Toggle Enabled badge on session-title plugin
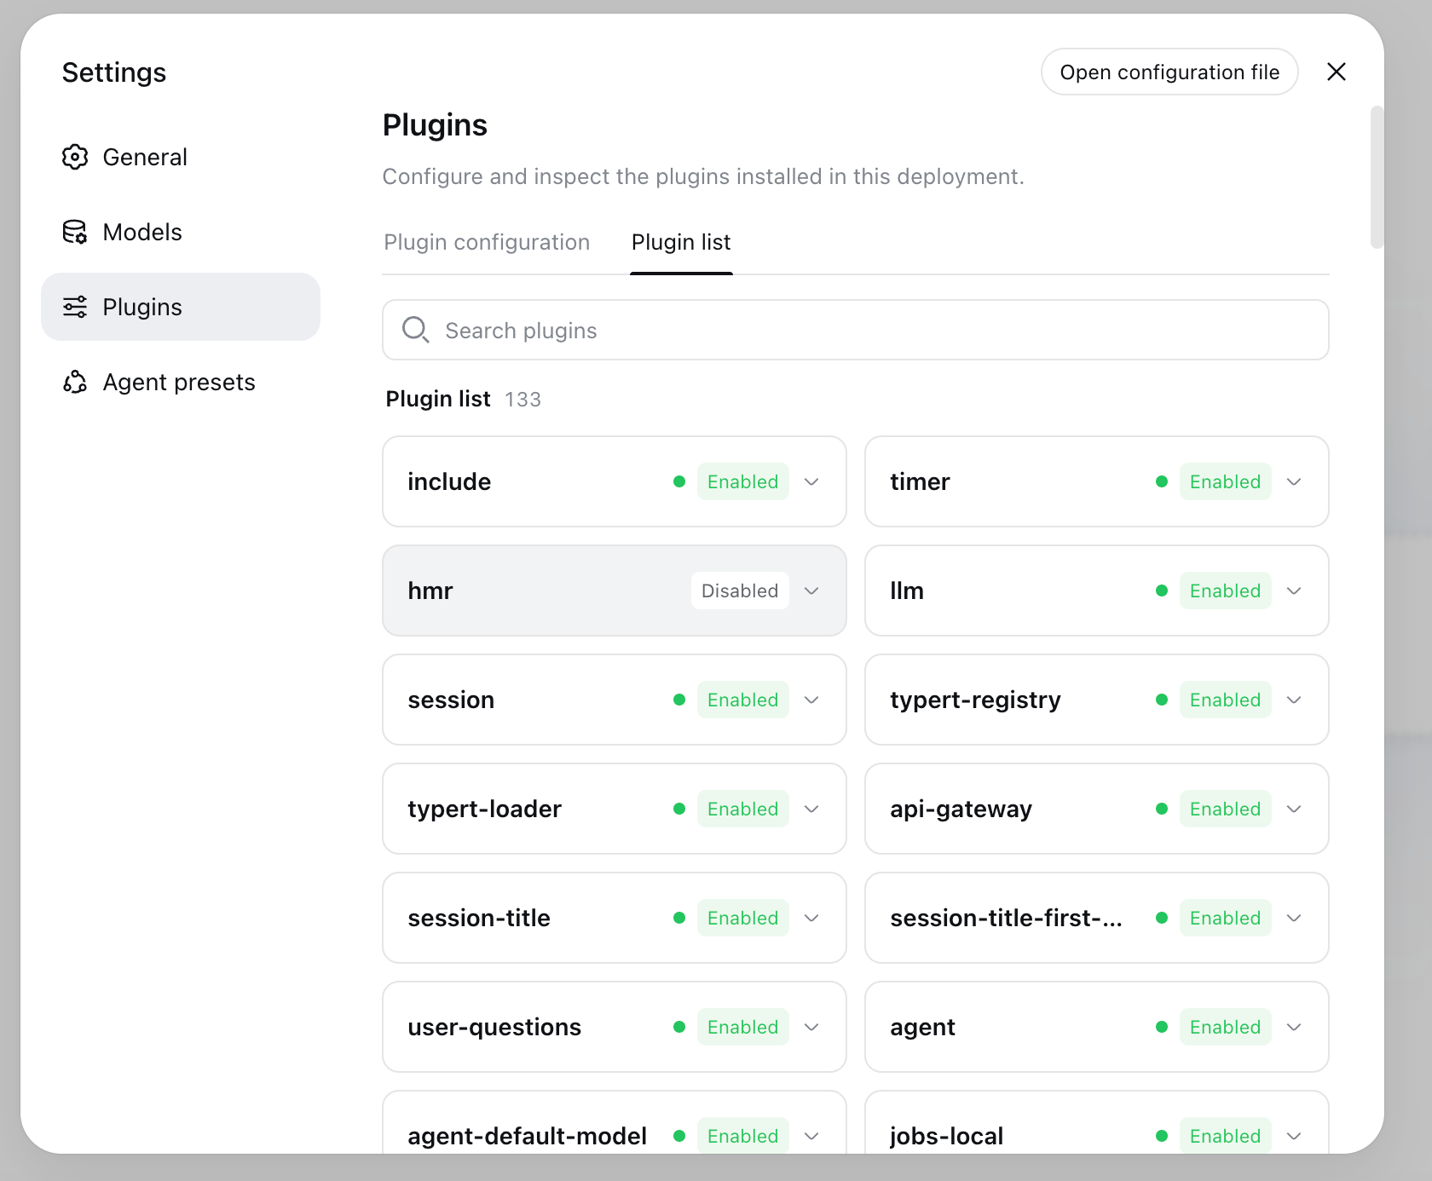1432x1181 pixels. click(742, 918)
